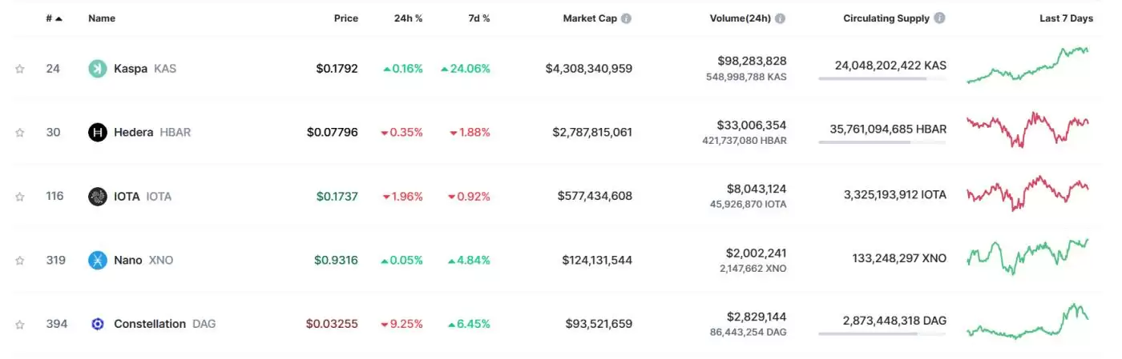
Task: Click Hedera circulating supply progress bar
Action: (882, 142)
